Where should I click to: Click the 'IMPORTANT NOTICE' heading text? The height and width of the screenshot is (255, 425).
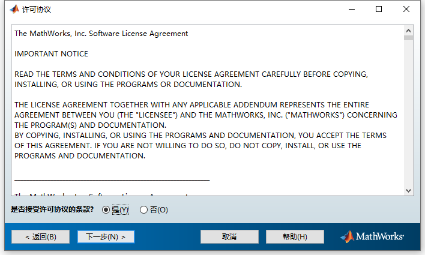coord(51,53)
